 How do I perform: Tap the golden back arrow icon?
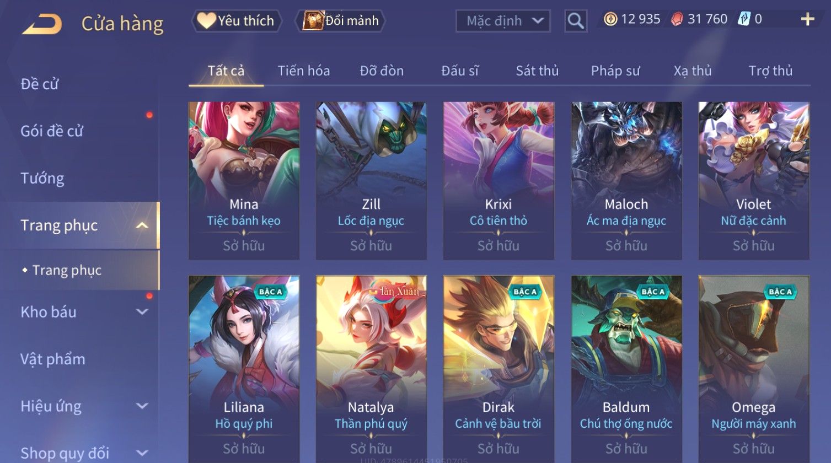click(42, 24)
